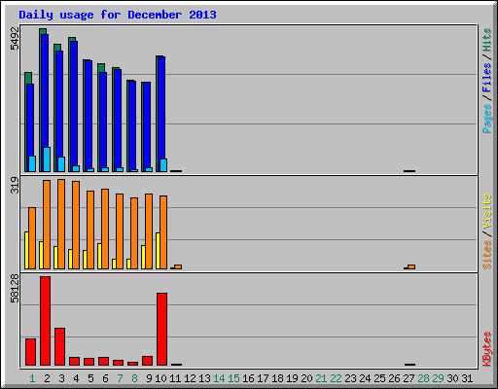Select the red KBytes bar for day 3
Viewport: 498px width, 389px height.
coord(60,346)
